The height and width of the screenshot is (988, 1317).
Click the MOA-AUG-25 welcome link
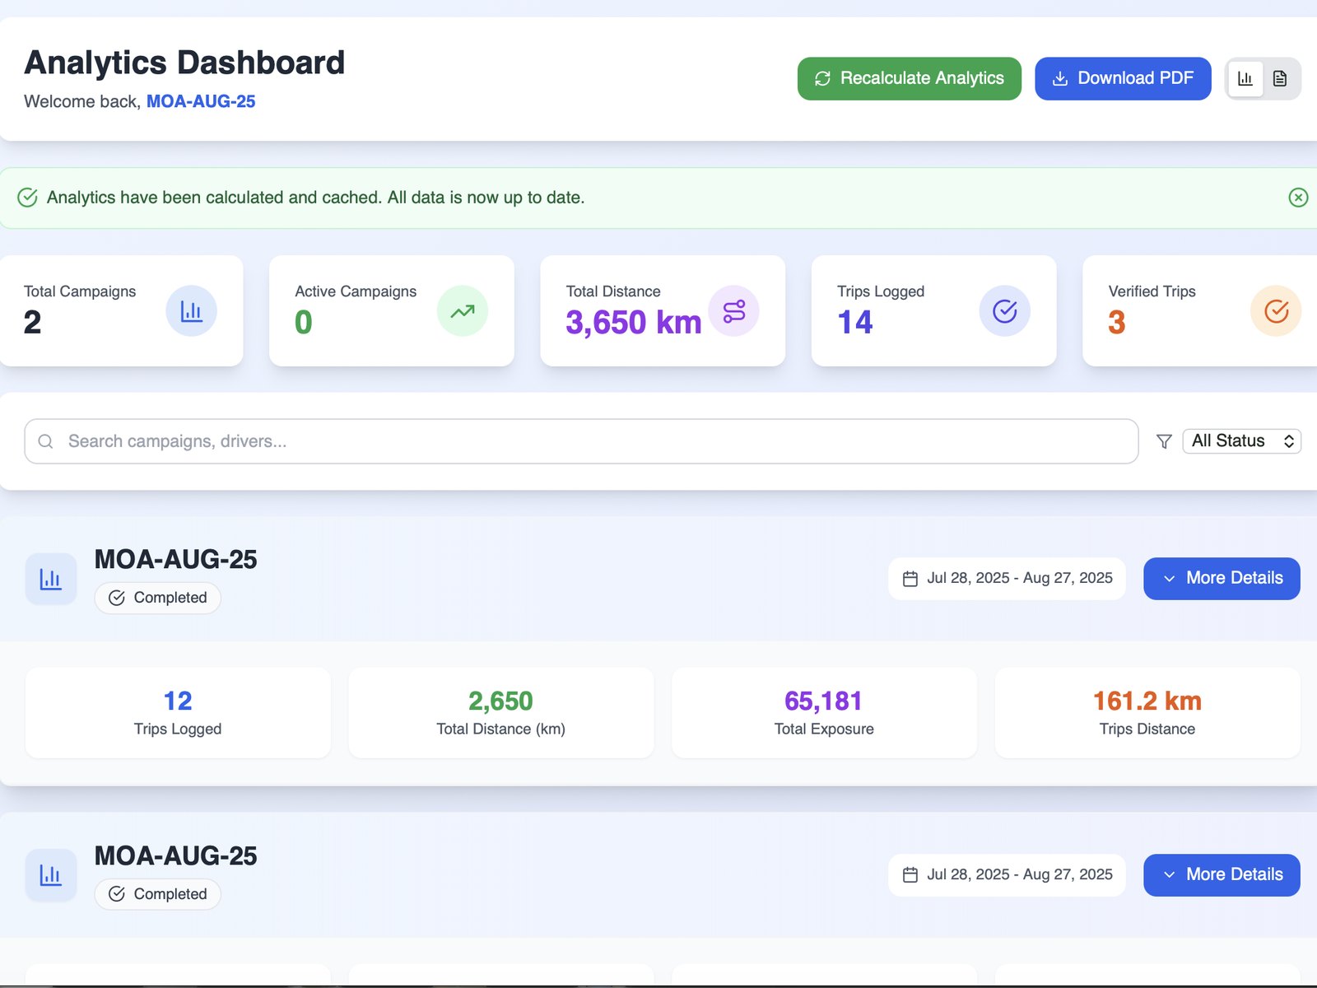tap(201, 101)
